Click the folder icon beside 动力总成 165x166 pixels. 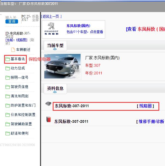coord(8,68)
